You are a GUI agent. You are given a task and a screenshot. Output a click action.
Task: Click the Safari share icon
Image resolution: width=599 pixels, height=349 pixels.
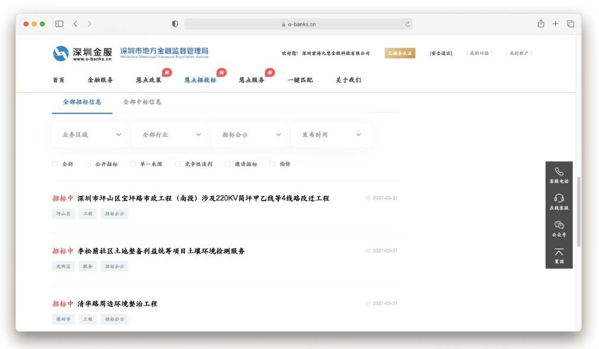540,24
